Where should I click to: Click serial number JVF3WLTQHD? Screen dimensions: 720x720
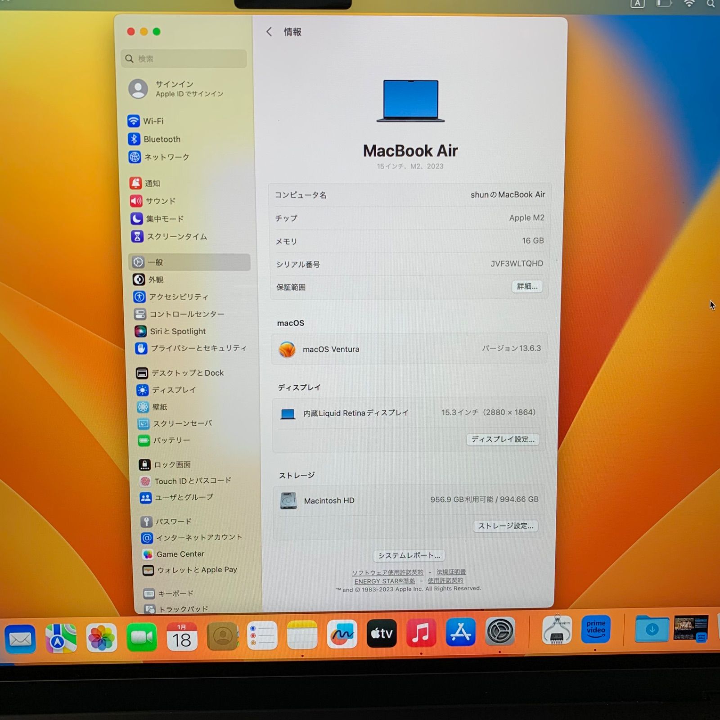517,263
